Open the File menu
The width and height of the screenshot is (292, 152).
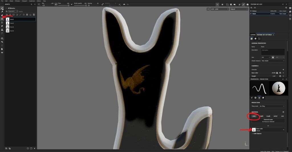tap(2, 1)
